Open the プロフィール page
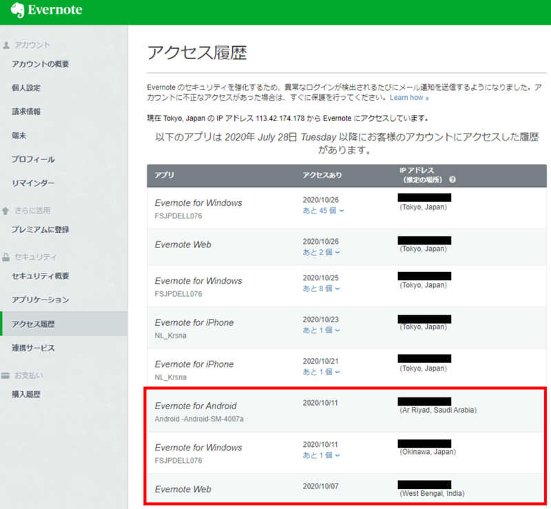The height and width of the screenshot is (509, 551). click(x=33, y=160)
